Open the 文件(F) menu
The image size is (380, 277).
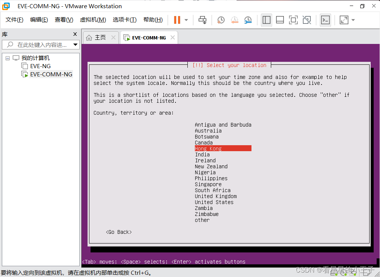14,20
